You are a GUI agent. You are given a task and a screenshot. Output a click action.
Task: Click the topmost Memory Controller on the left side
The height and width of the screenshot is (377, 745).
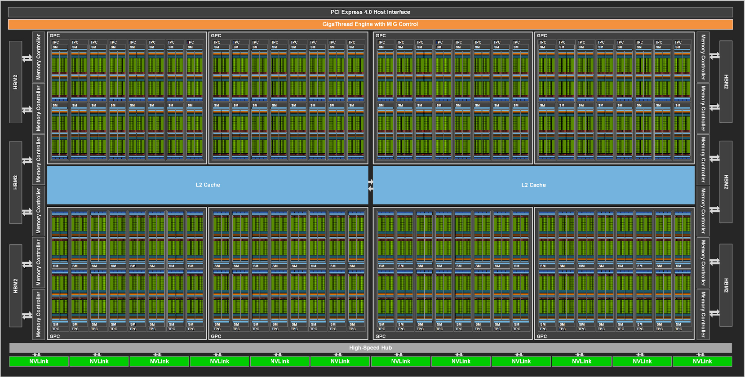pyautogui.click(x=38, y=57)
